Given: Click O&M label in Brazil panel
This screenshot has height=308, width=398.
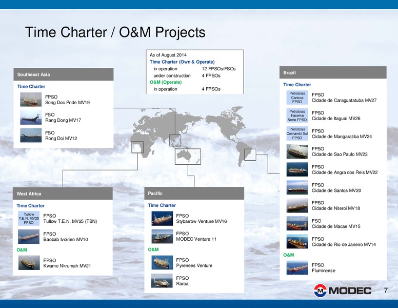Looking at the screenshot, I should pyautogui.click(x=289, y=255).
